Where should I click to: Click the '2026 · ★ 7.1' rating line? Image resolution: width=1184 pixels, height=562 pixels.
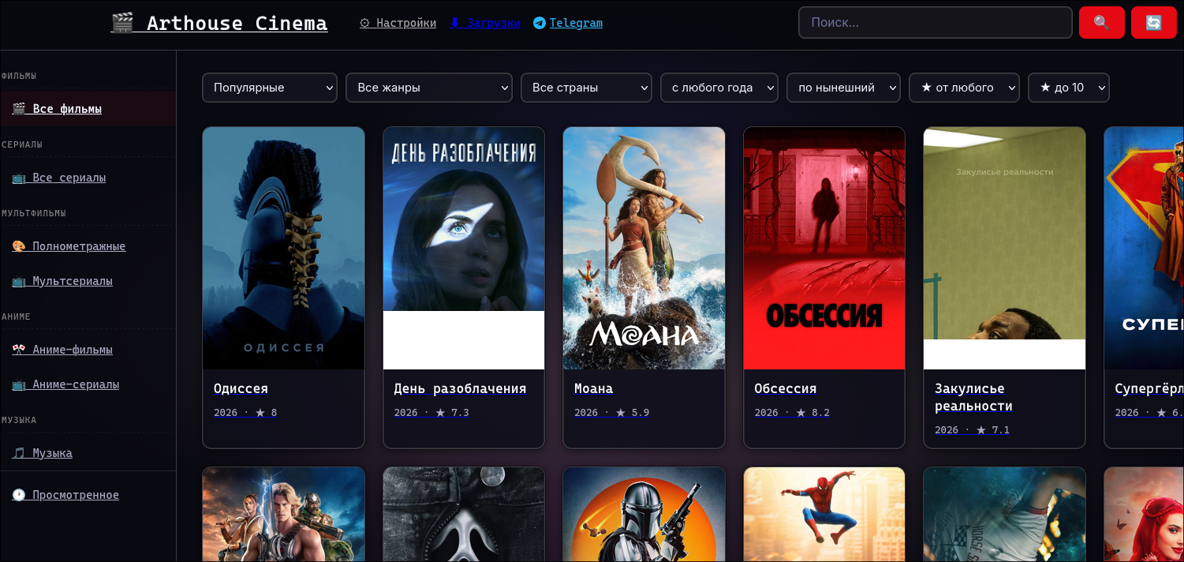972,429
